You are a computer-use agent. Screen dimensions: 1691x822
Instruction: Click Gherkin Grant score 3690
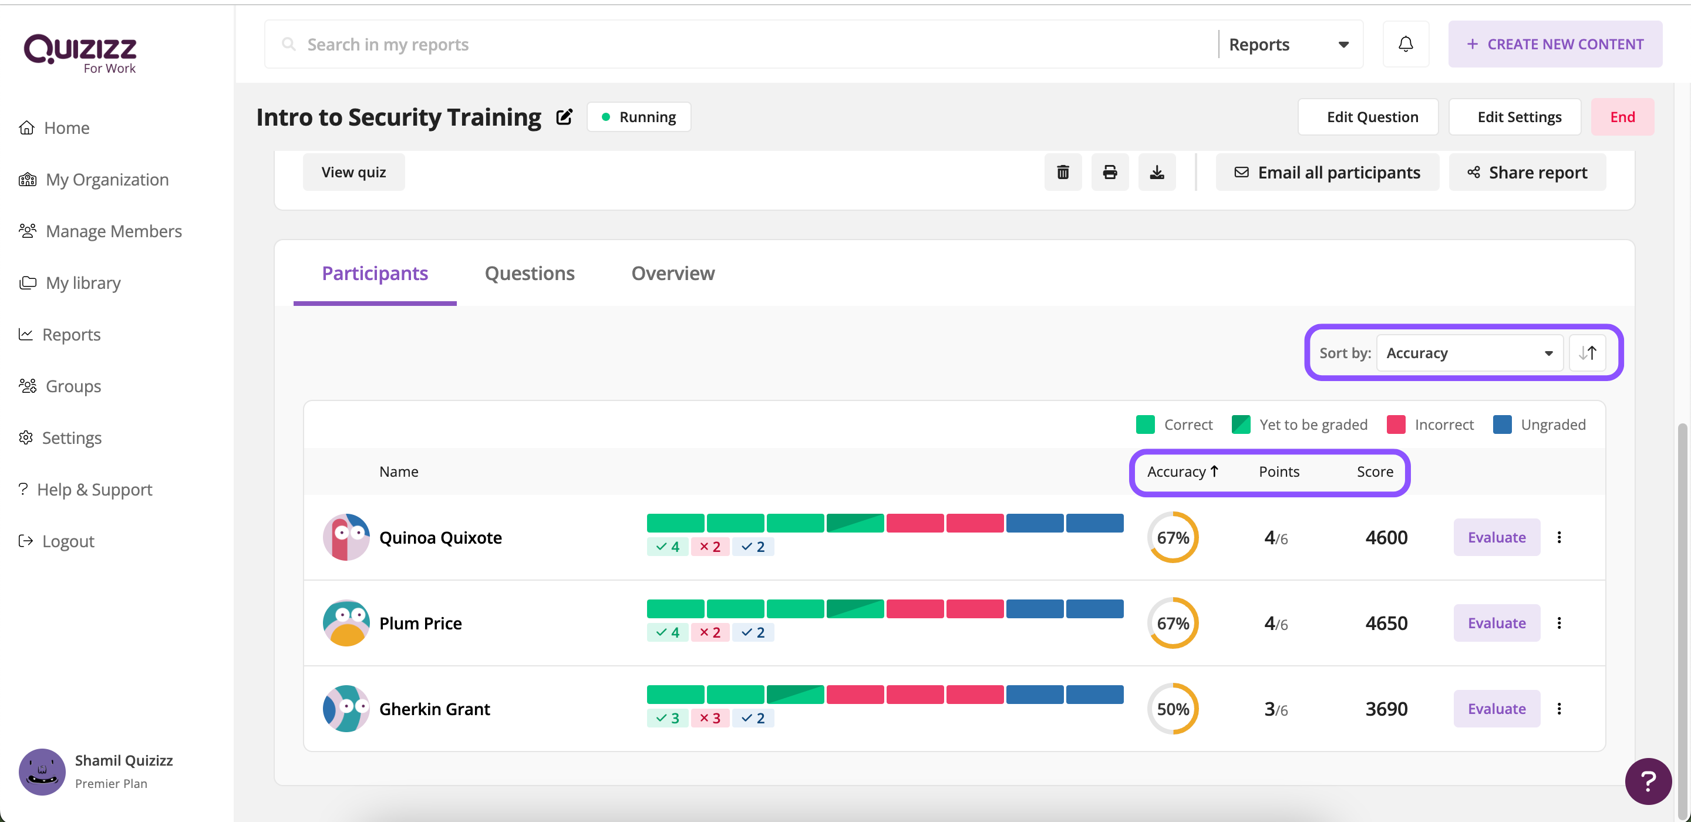pos(1386,709)
